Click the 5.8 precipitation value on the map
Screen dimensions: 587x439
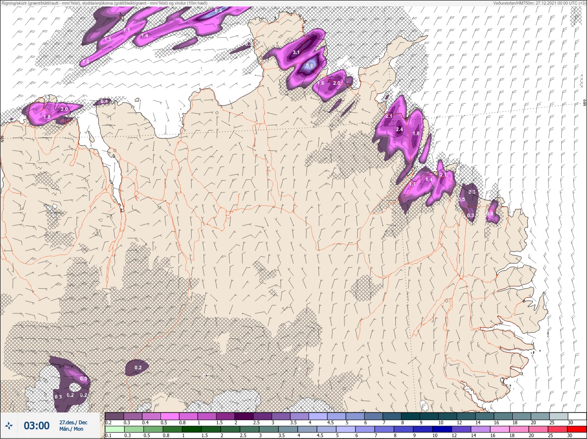(x=310, y=66)
